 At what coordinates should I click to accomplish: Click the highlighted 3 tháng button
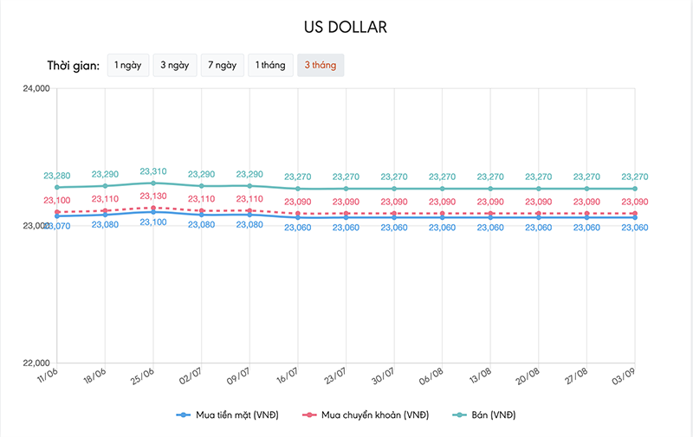[x=320, y=66]
